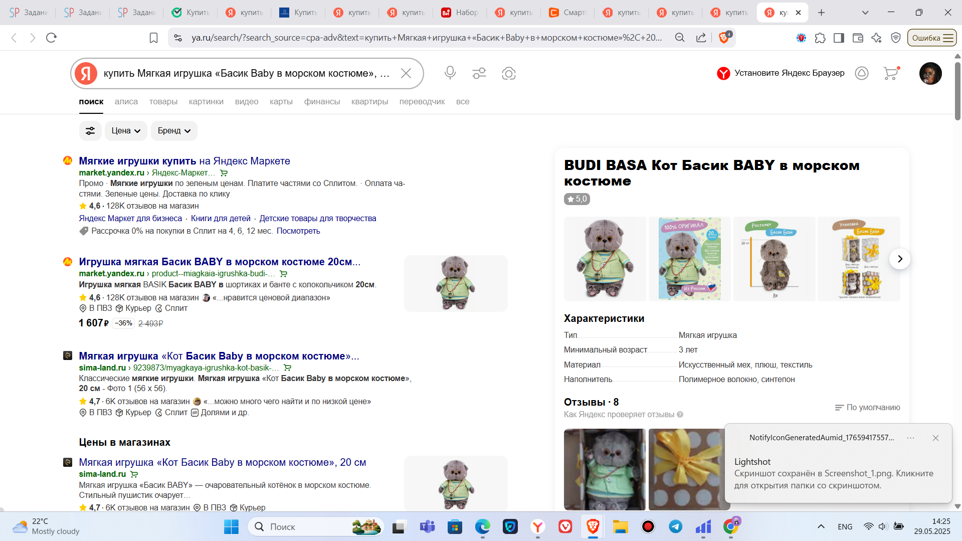Open все services tab
962x541 pixels.
tap(463, 102)
